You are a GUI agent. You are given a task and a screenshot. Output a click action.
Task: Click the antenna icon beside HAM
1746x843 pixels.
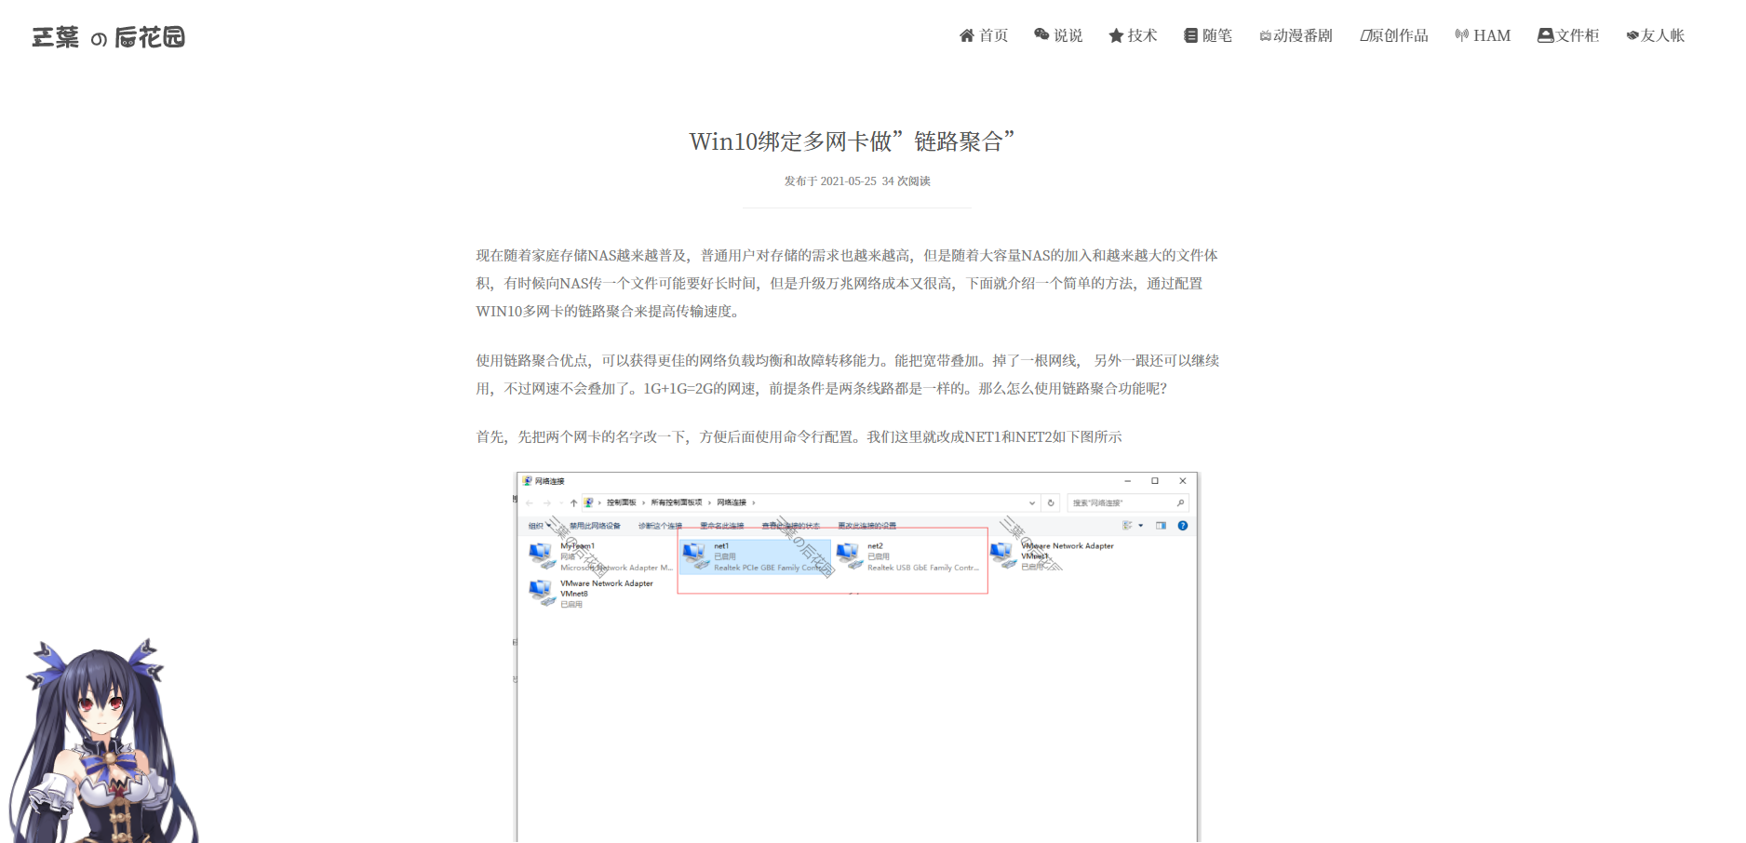(1461, 35)
